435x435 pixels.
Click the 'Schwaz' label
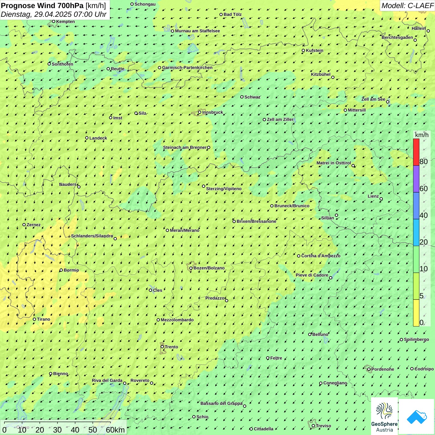(x=252, y=97)
